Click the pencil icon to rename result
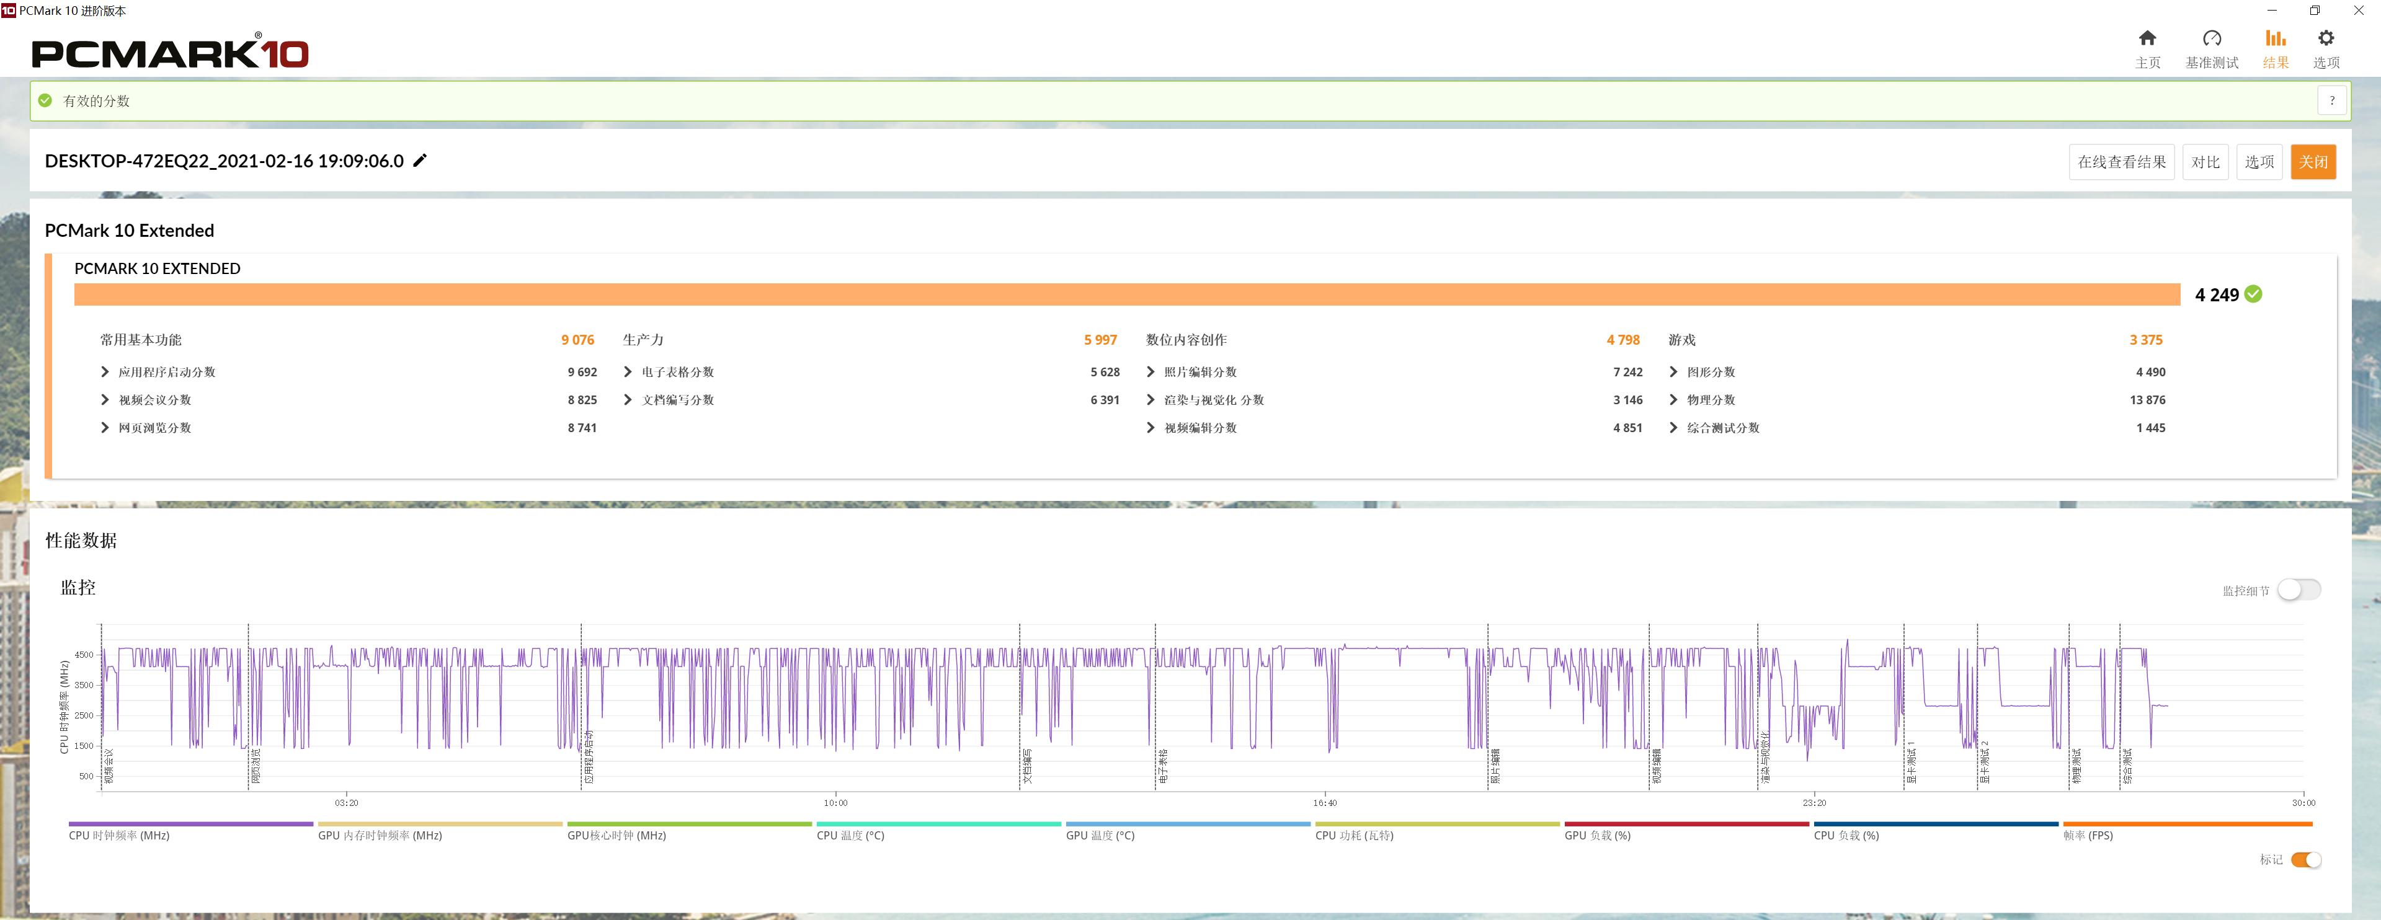Viewport: 2381px width, 920px height. point(420,161)
